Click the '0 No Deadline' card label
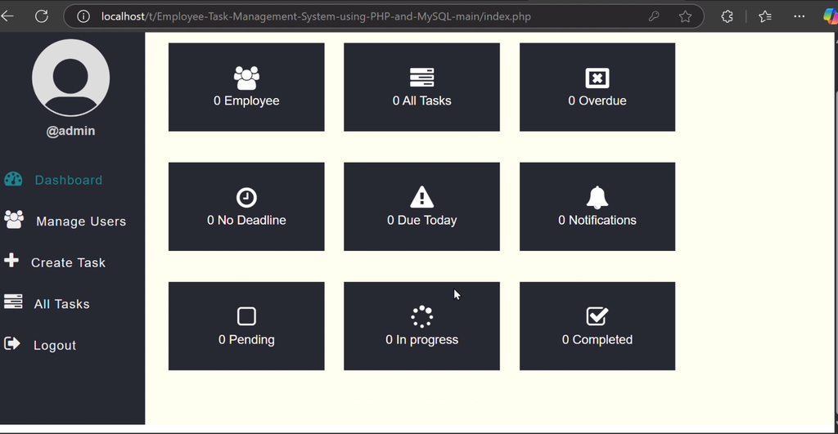Viewport: 838px width, 434px height. point(246,220)
